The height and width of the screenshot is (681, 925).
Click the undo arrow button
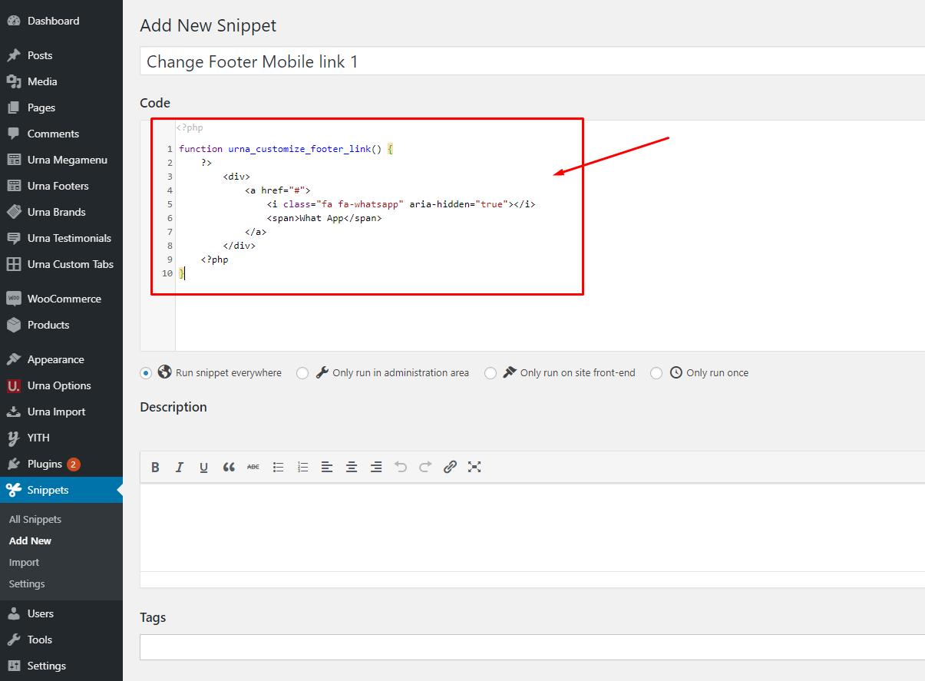(401, 467)
